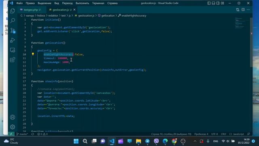Open the Accounts menu icon
Viewport: 259px width, 146px height.
[13, 117]
